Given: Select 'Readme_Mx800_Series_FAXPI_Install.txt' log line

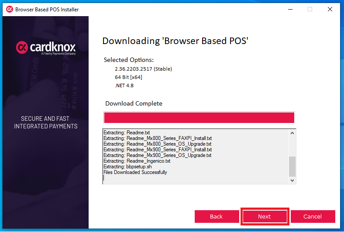Looking at the screenshot, I should pos(158,138).
